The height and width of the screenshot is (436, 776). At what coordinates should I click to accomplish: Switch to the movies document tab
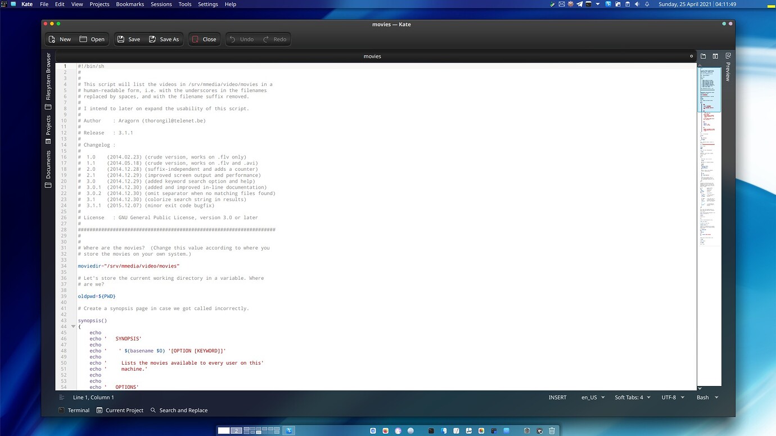pos(372,56)
